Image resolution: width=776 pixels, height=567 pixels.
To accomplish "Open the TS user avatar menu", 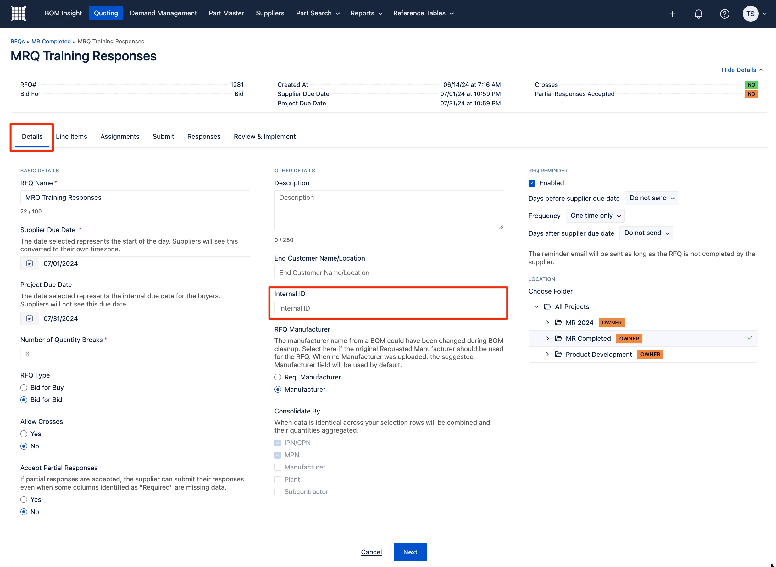I will pos(750,14).
